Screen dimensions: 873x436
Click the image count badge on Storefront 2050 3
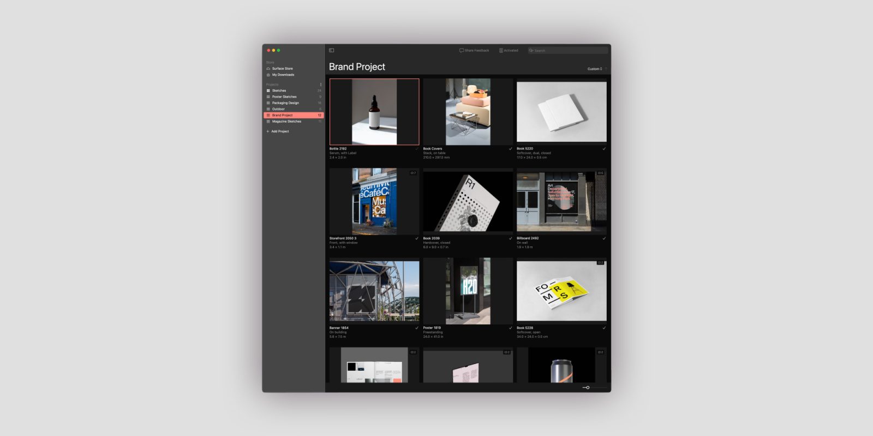click(x=413, y=173)
